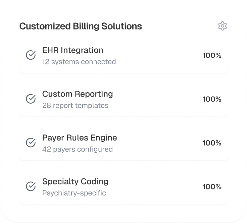Select the Specialty Coding title
The width and height of the screenshot is (247, 224).
(x=75, y=181)
